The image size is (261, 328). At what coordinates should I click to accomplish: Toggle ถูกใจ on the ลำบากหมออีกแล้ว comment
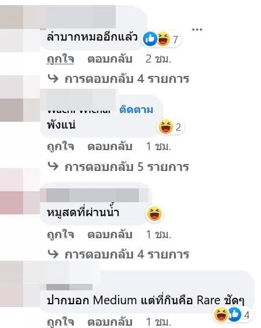(60, 59)
